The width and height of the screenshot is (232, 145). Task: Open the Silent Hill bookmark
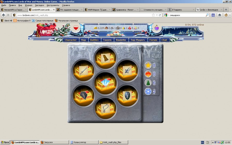[x=6, y=21]
